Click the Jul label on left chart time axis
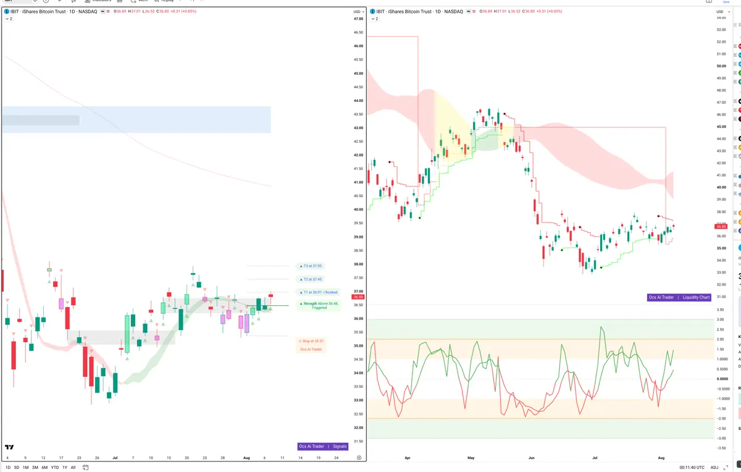 pos(115,458)
